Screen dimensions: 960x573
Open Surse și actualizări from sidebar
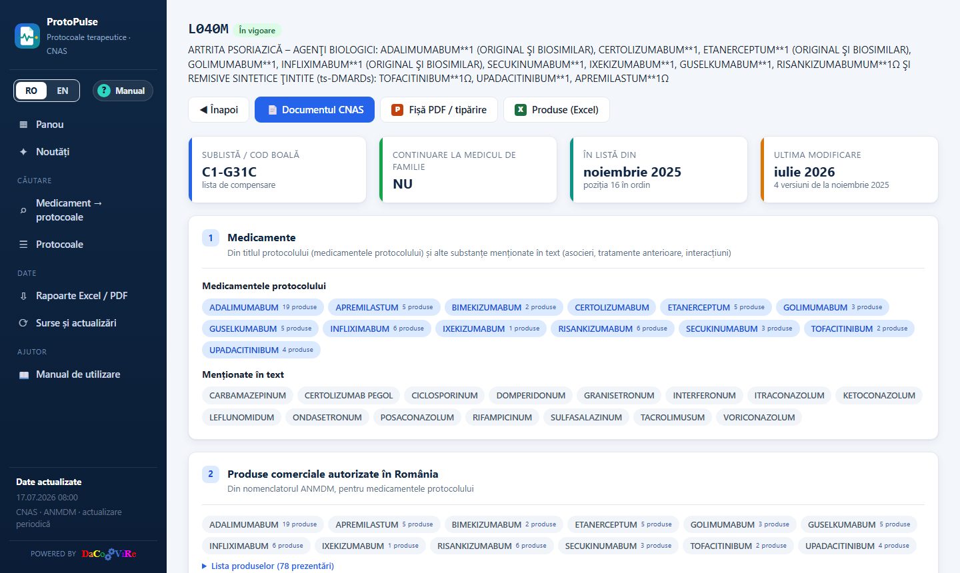click(x=83, y=323)
